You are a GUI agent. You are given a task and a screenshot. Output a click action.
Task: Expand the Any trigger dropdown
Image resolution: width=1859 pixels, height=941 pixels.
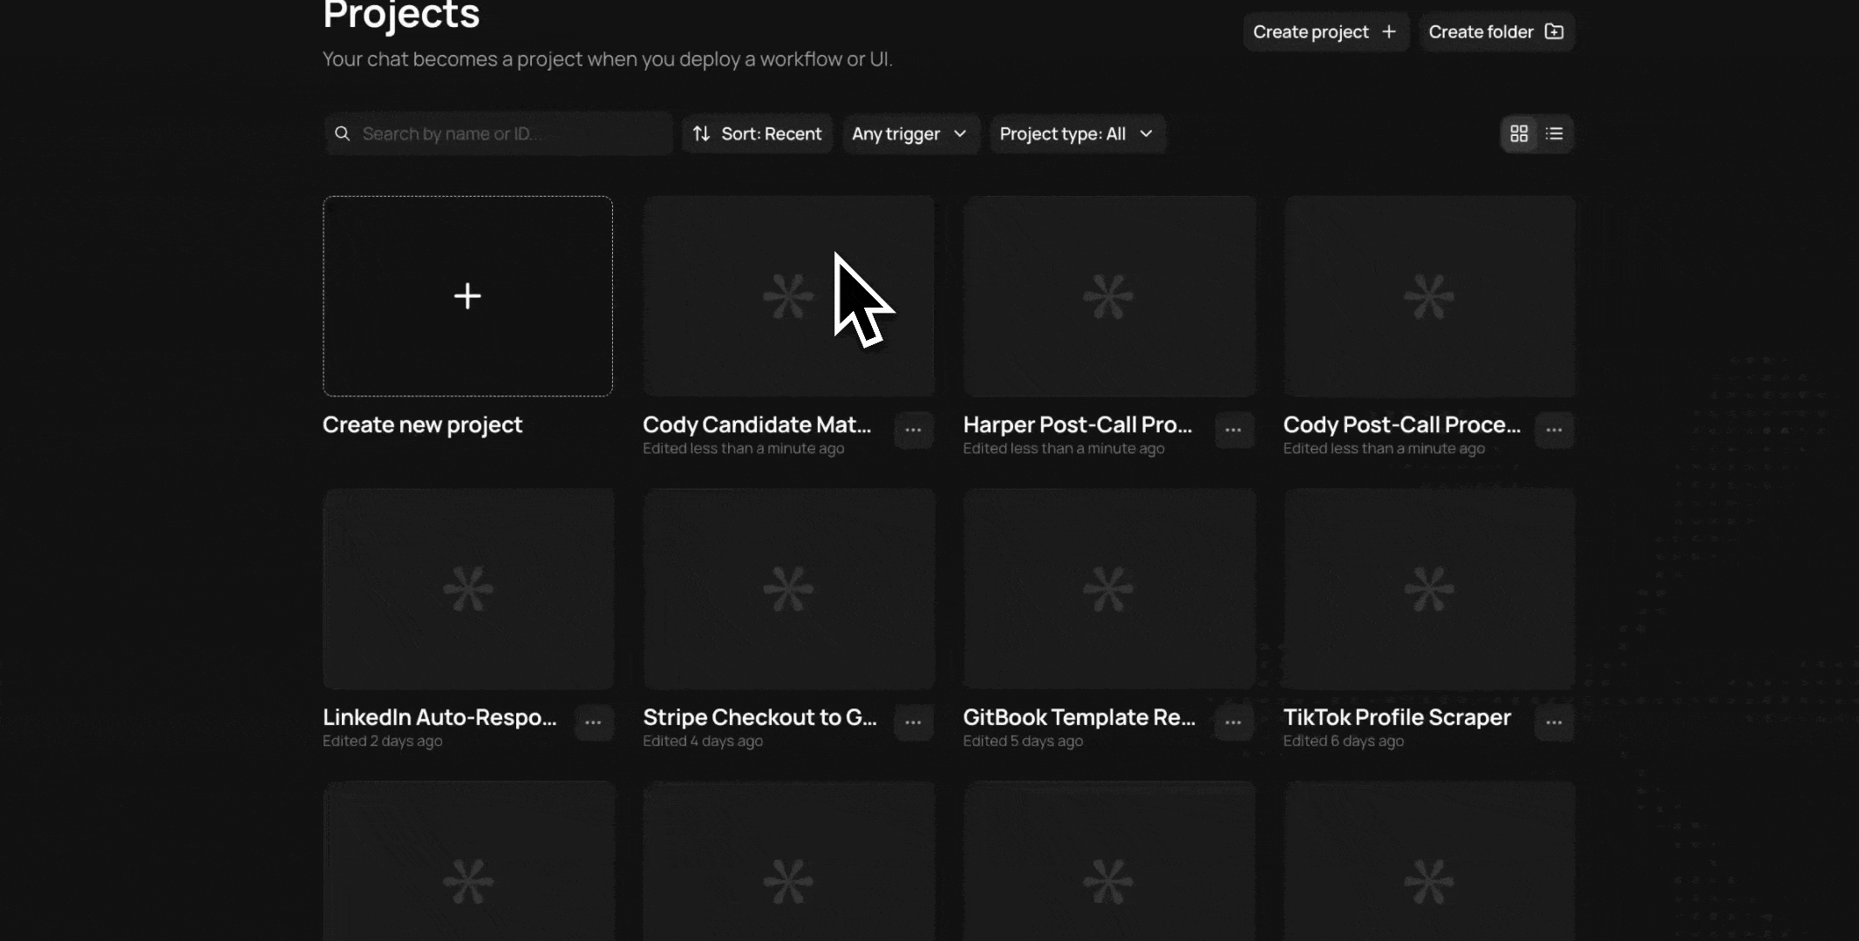tap(909, 134)
